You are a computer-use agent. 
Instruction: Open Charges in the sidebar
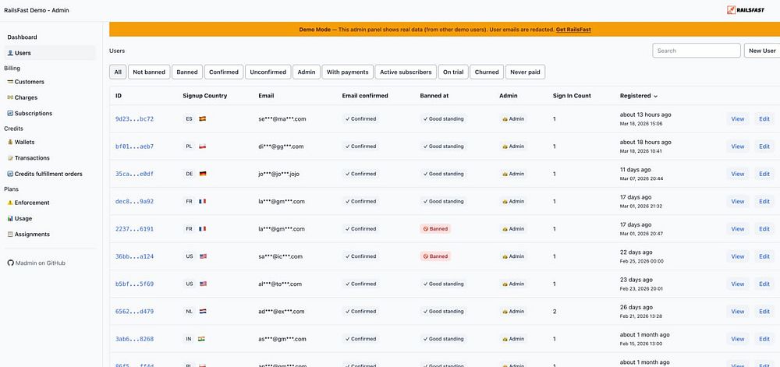point(23,98)
